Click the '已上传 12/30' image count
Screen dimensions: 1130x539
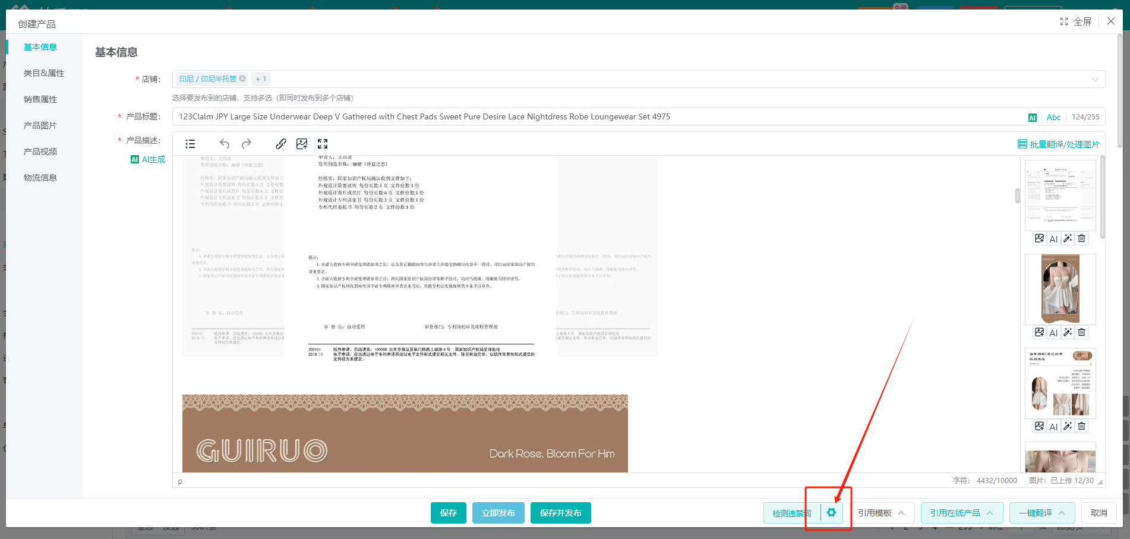(x=1072, y=481)
